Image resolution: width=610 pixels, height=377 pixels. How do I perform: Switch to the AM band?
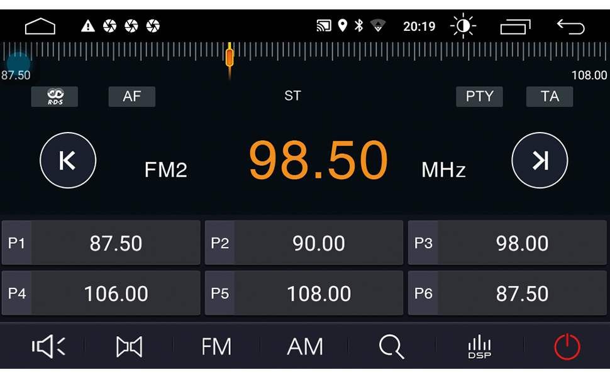pos(305,347)
